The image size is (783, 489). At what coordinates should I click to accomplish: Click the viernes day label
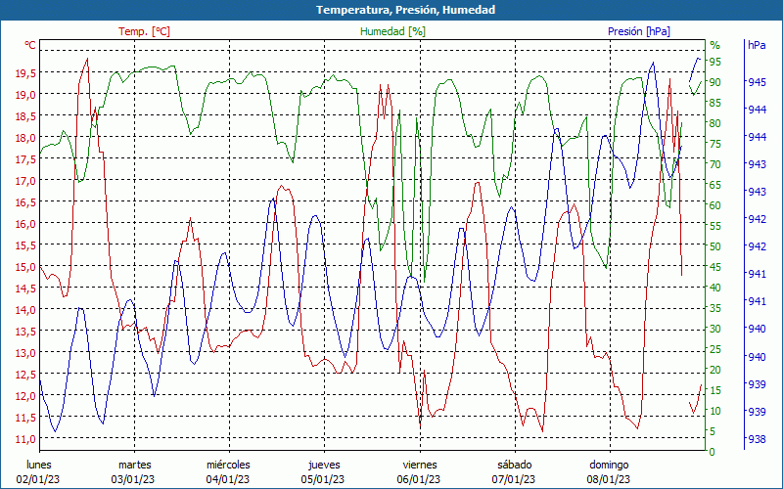tap(420, 465)
